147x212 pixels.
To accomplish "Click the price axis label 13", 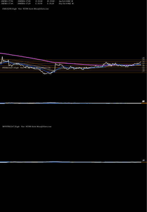I will tap(143, 71).
